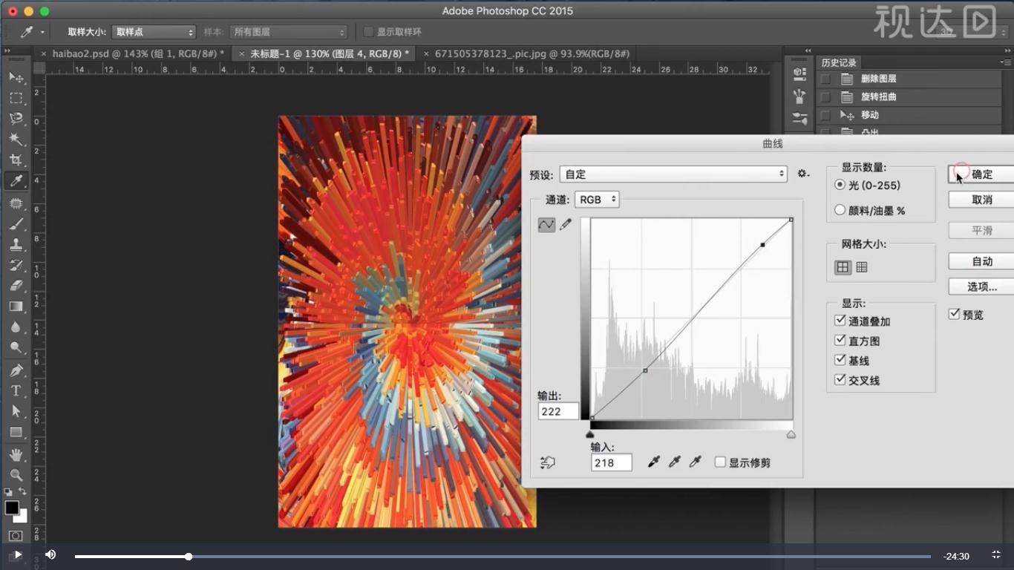This screenshot has height=570, width=1014.
Task: Select the Crop tool
Action: click(x=16, y=160)
